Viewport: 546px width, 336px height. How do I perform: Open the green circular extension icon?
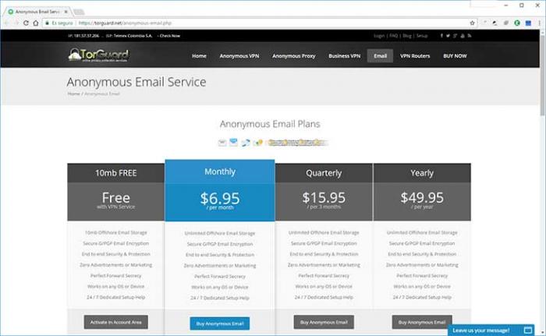click(517, 23)
